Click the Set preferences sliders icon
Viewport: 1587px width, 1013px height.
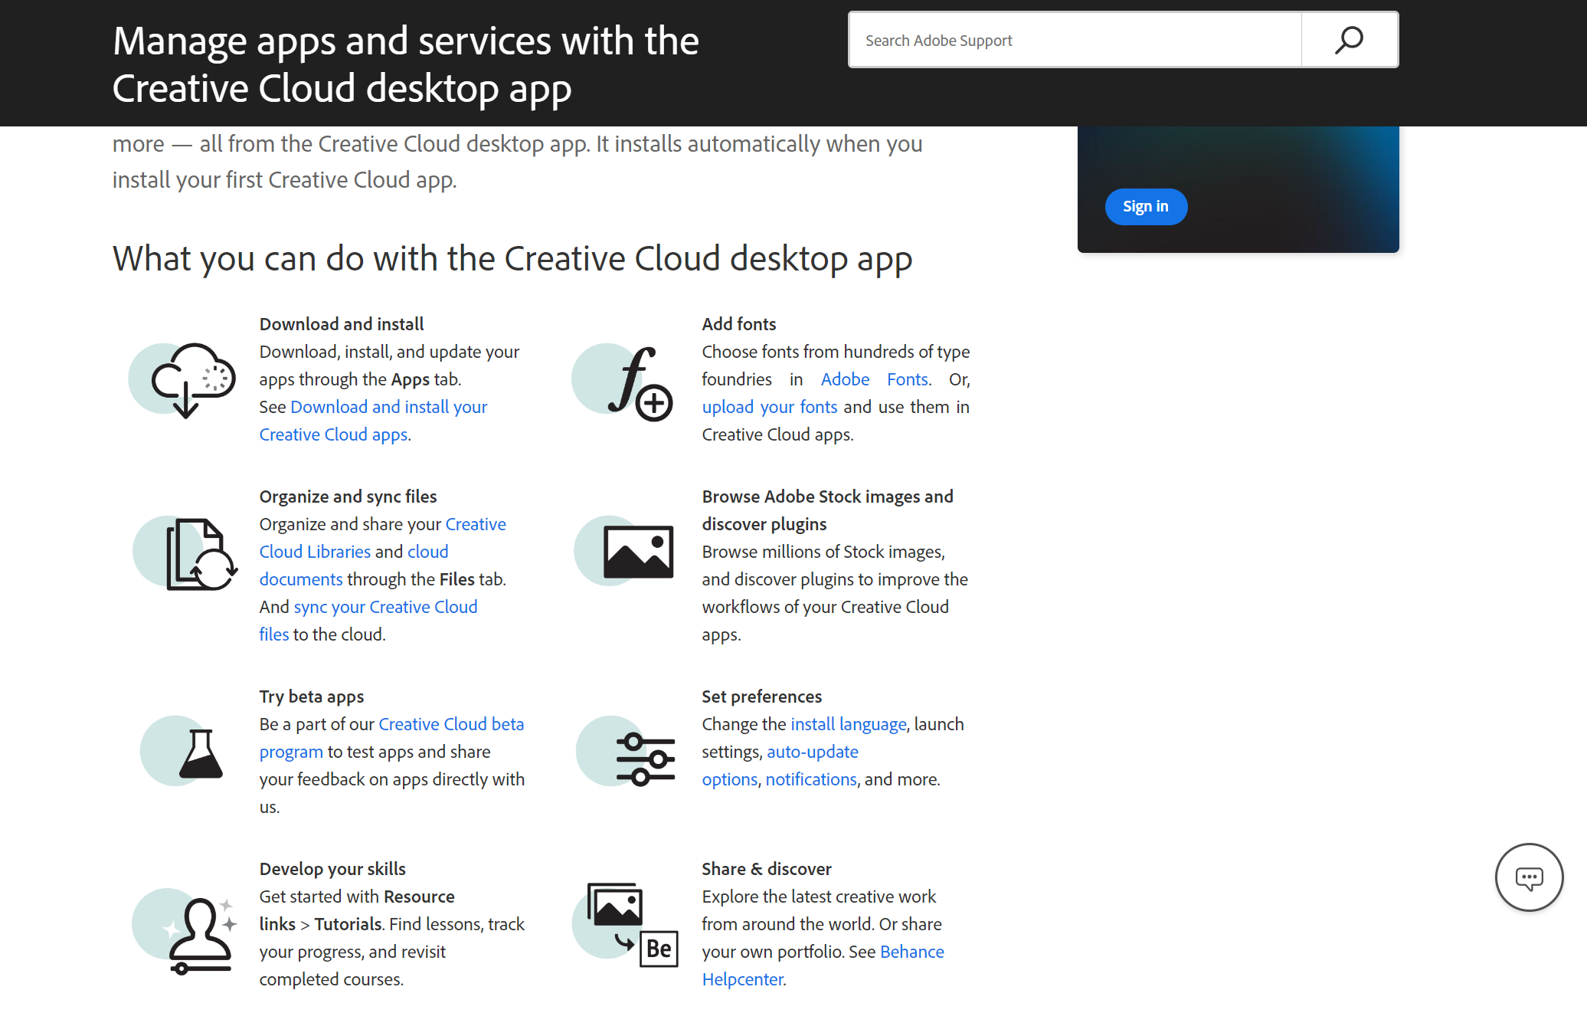coord(627,752)
